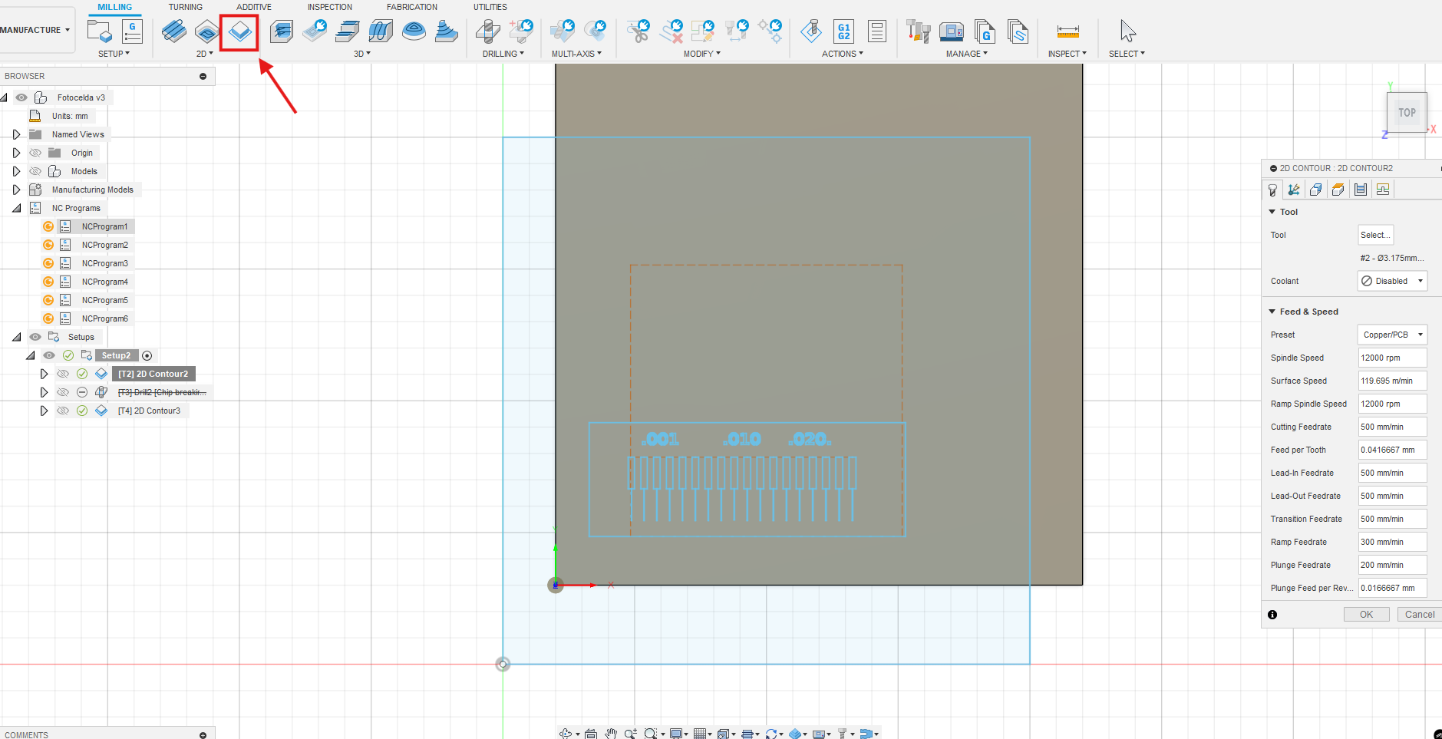Click the Spindle Speed input field
Viewport: 1442px width, 739px height.
[1392, 358]
